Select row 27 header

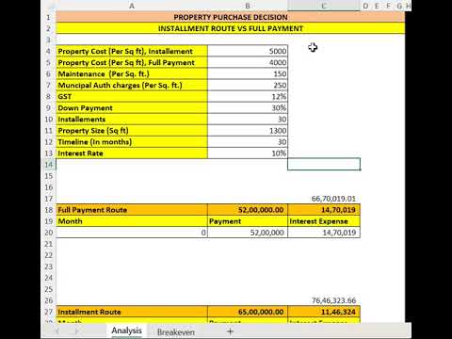49,312
